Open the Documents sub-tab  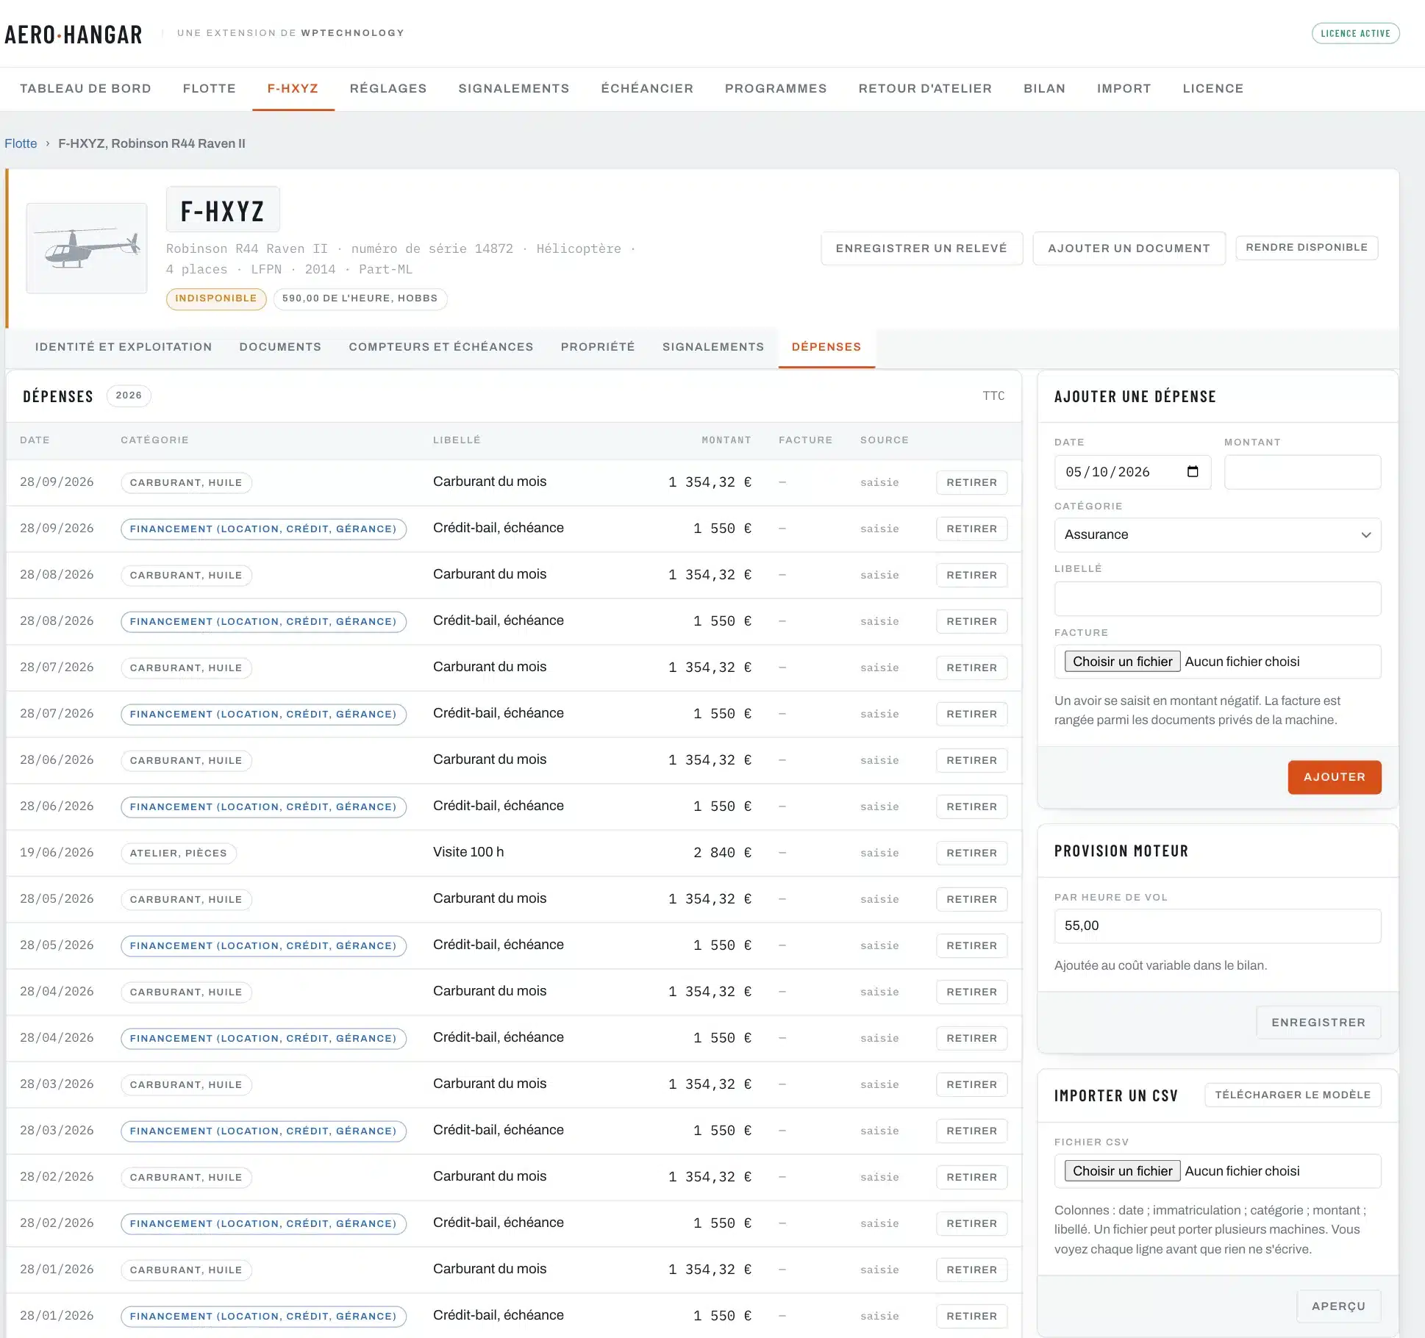(280, 347)
